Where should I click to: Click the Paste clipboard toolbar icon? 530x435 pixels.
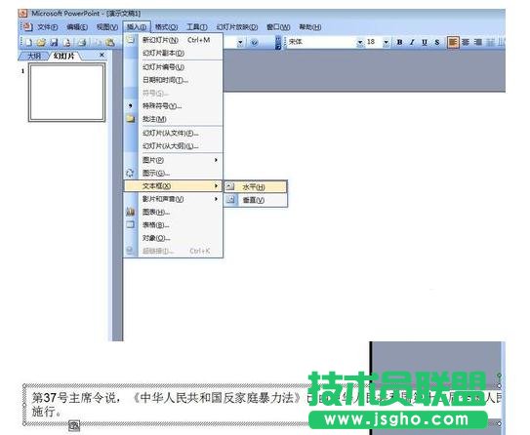109,42
